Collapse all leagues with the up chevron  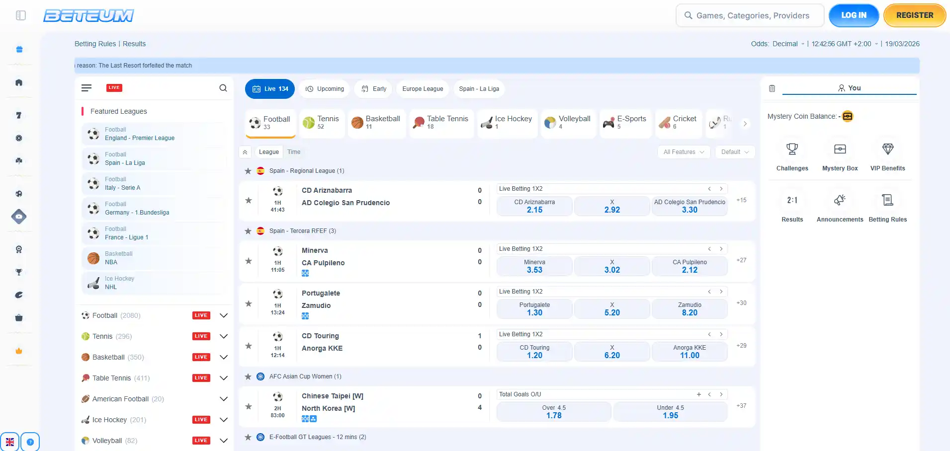click(245, 152)
